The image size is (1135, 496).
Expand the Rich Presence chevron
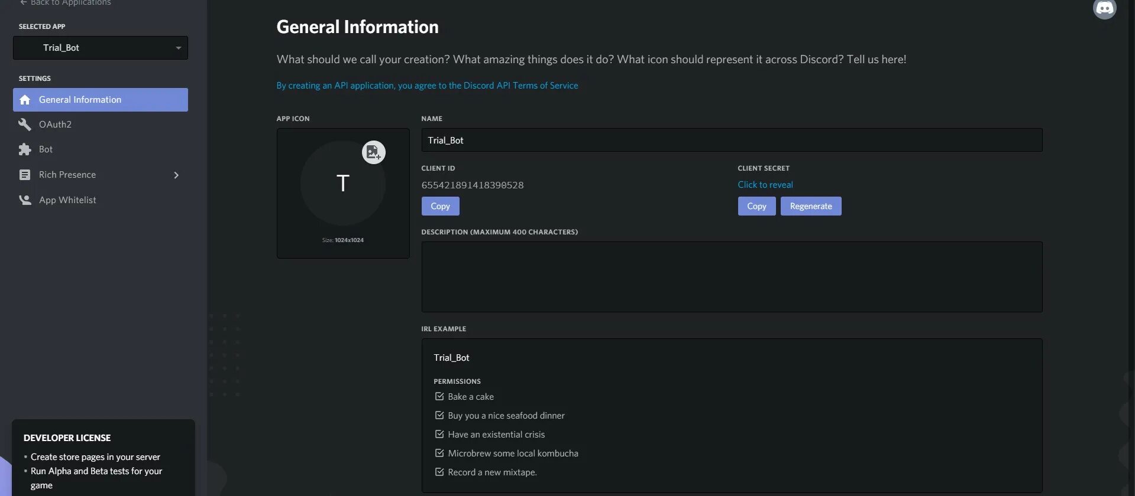click(x=176, y=175)
